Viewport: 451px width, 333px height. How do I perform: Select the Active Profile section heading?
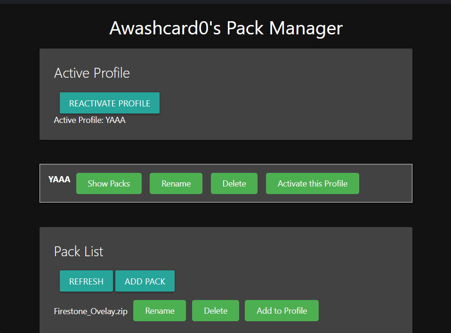92,73
